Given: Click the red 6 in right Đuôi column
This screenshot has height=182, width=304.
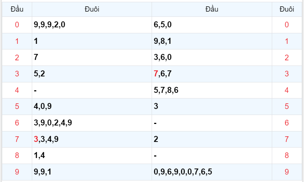Looking at the screenshot, I should pos(286,123).
